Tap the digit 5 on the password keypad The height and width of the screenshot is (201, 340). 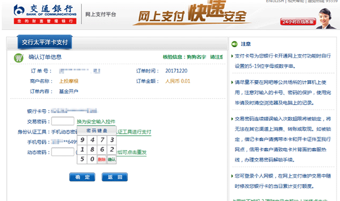point(82,159)
